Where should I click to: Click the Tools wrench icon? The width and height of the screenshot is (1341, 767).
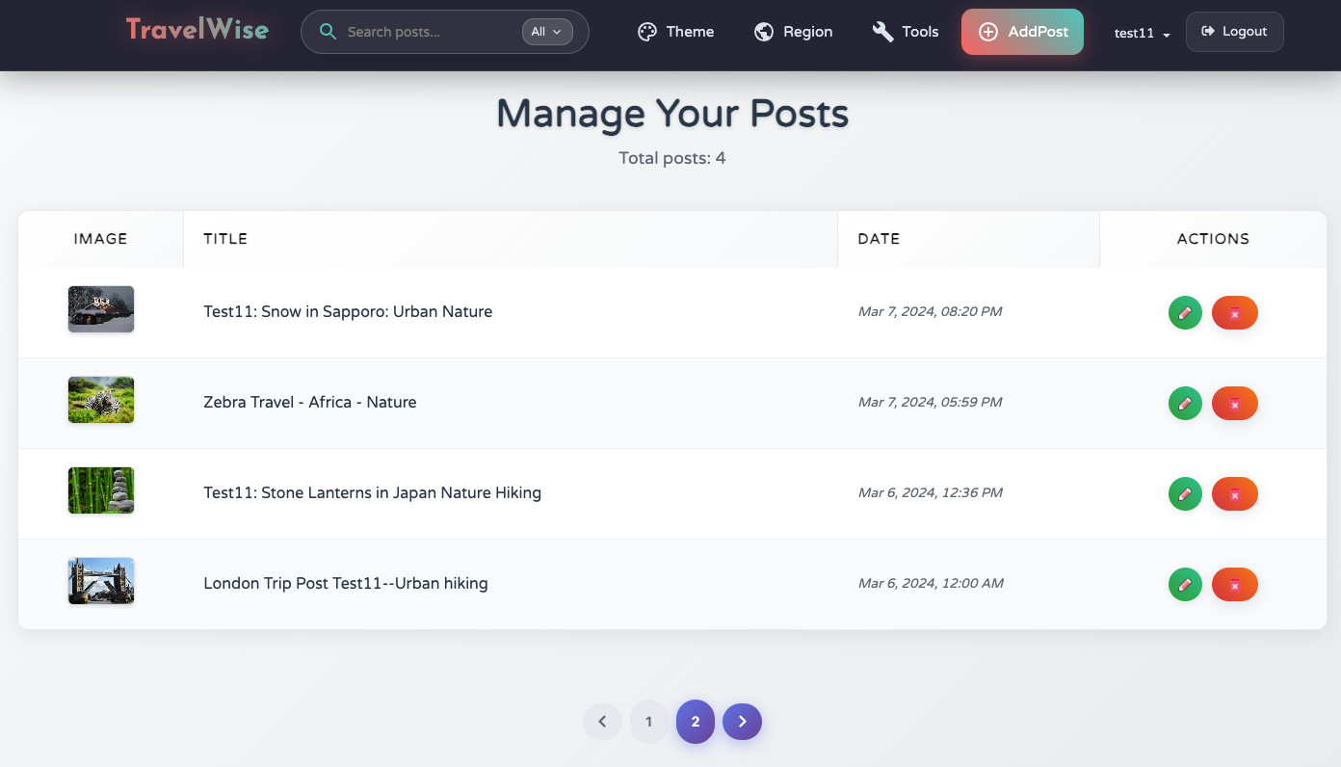882,32
